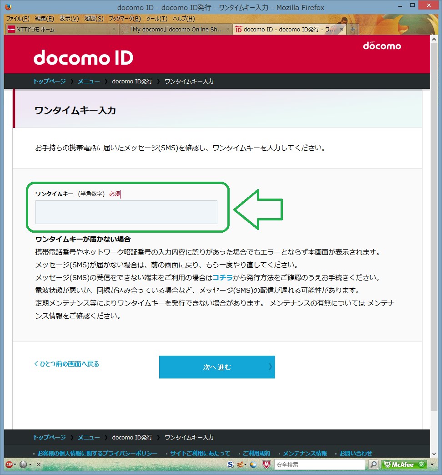
Task: Click トップページ in top breadcrumb
Action: (x=49, y=81)
